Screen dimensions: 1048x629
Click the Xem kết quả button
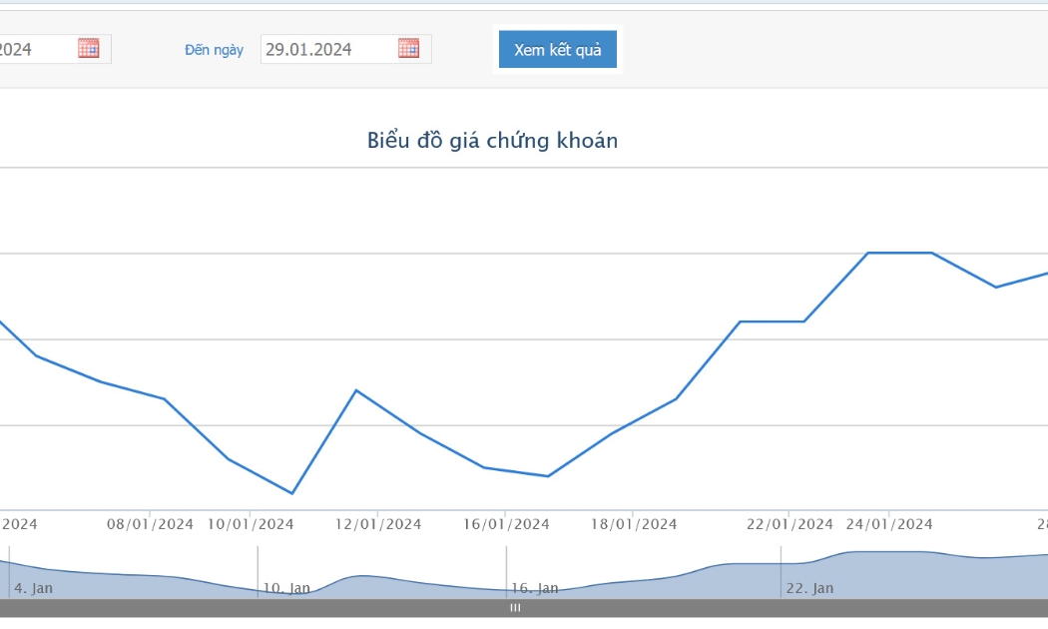[557, 50]
